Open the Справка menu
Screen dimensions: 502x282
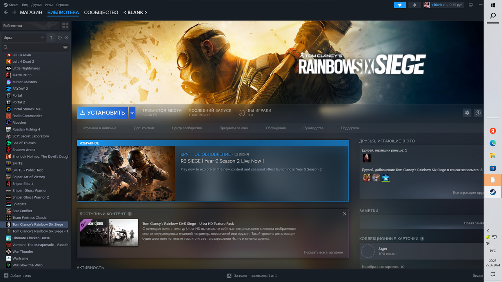click(x=62, y=5)
